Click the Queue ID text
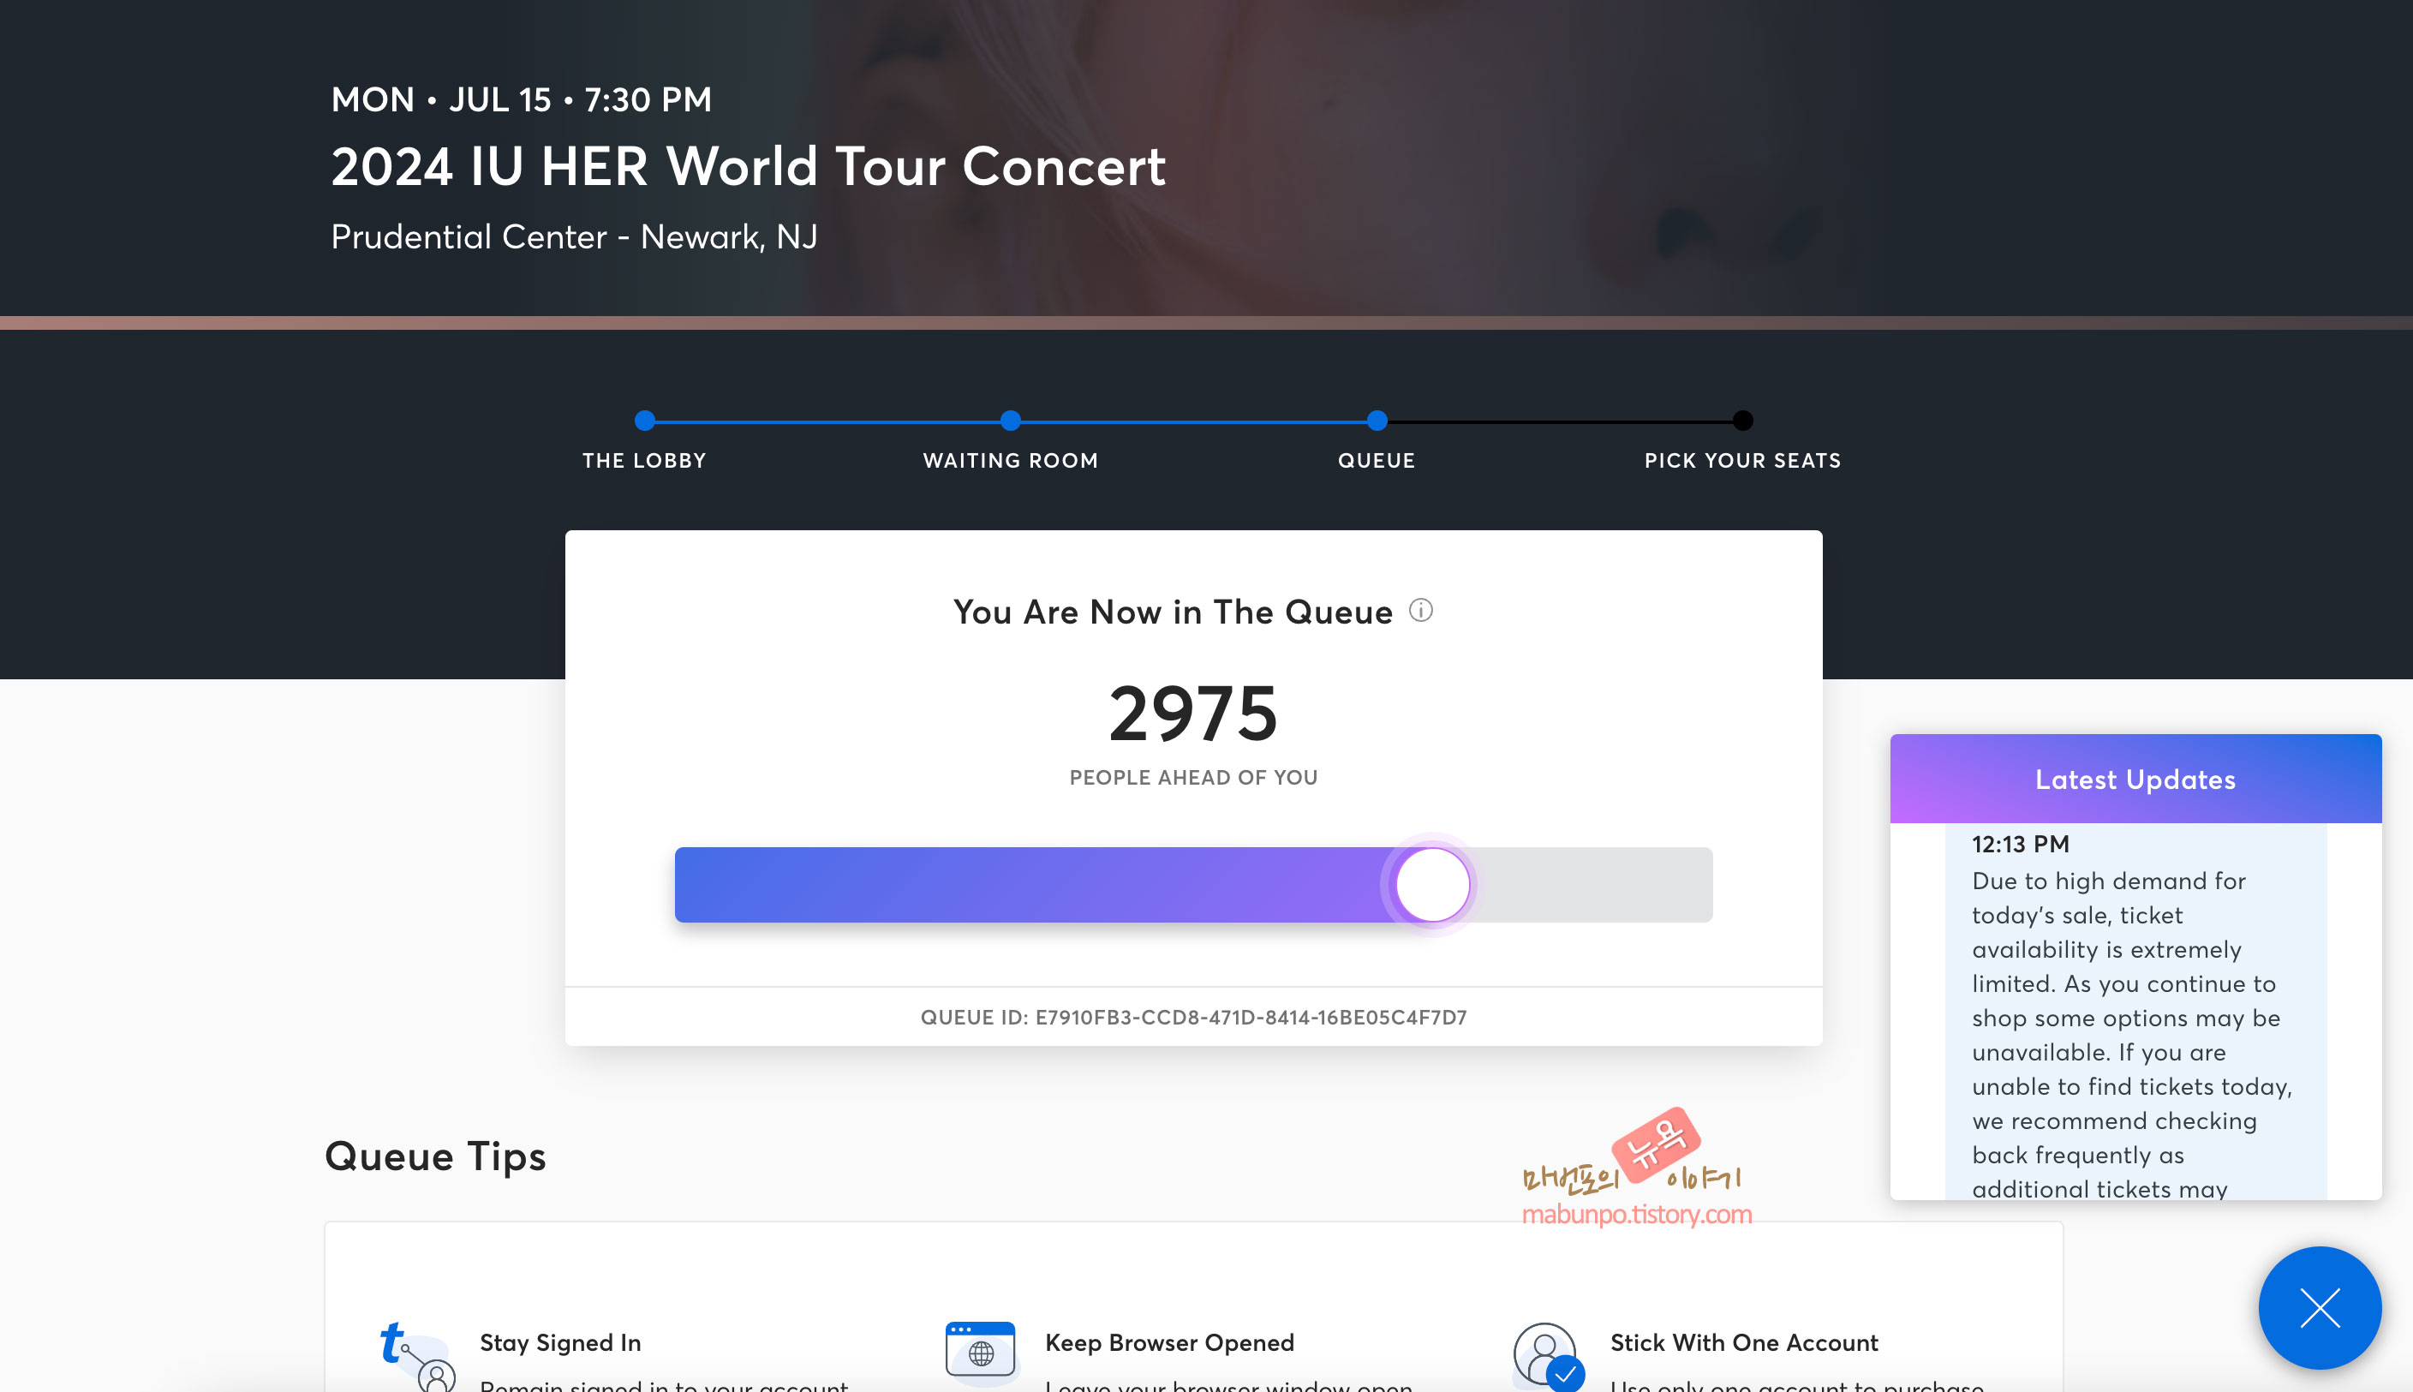This screenshot has height=1392, width=2413. click(1193, 1018)
